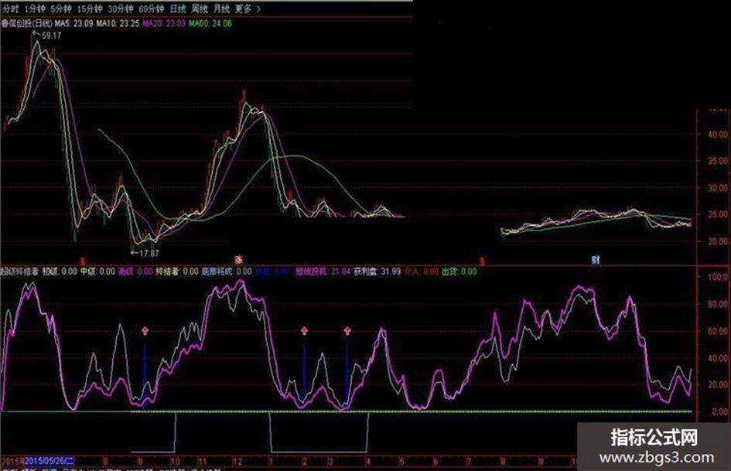Click the MA10: 23.25 label
This screenshot has width=731, height=471.
[x=118, y=23]
